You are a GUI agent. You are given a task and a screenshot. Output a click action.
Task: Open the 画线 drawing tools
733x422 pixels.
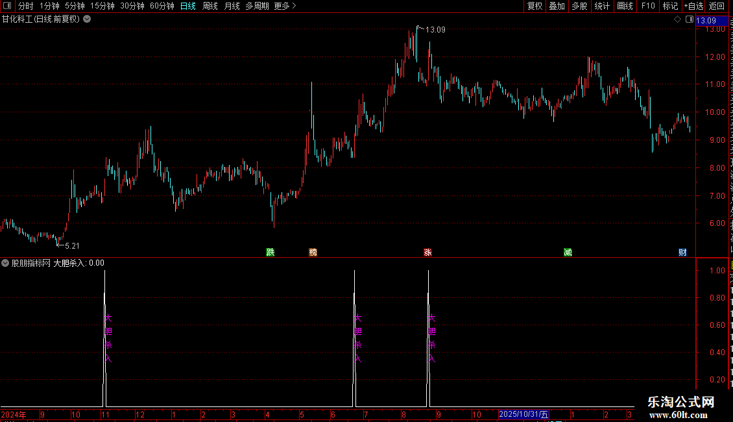(x=625, y=6)
